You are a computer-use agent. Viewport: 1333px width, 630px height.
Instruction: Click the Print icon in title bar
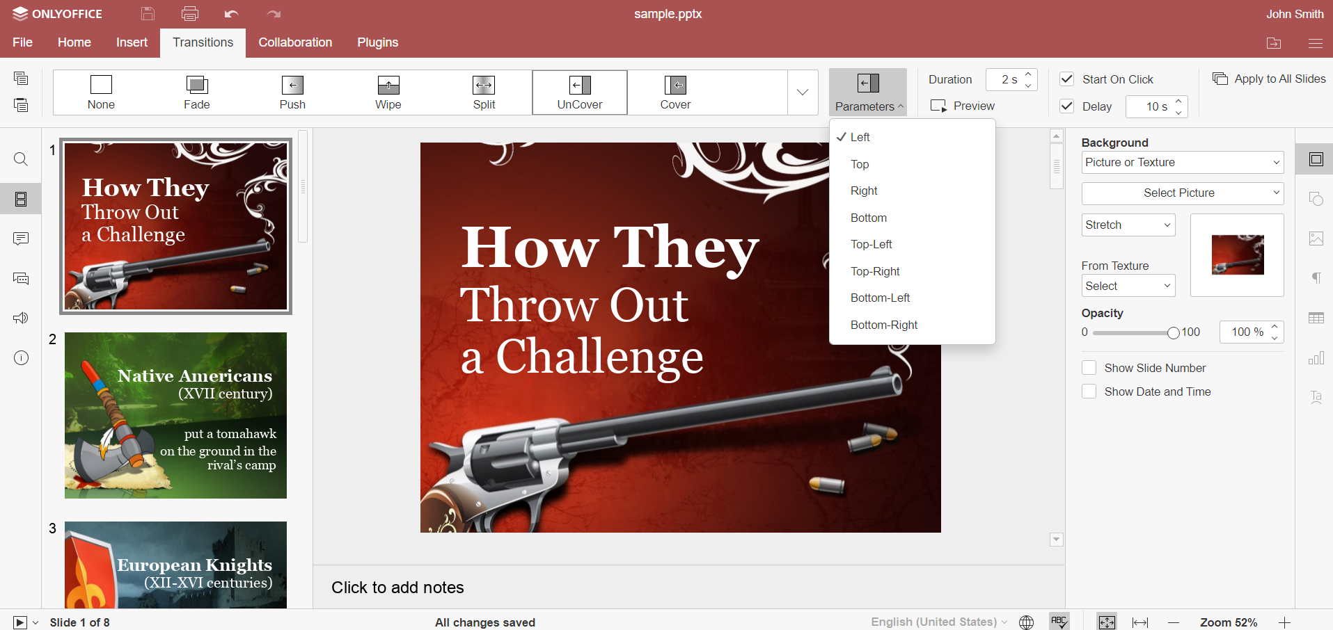[x=189, y=14]
